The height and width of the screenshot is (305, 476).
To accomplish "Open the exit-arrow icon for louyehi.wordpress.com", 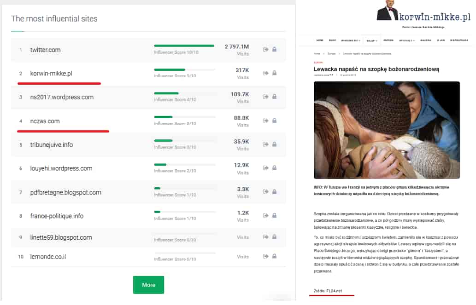I will point(265,167).
